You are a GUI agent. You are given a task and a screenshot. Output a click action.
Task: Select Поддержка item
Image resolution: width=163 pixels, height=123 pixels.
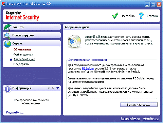point(21,64)
